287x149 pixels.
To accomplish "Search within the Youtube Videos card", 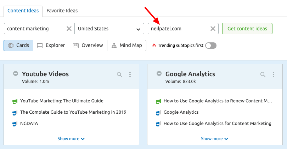I will click(119, 74).
